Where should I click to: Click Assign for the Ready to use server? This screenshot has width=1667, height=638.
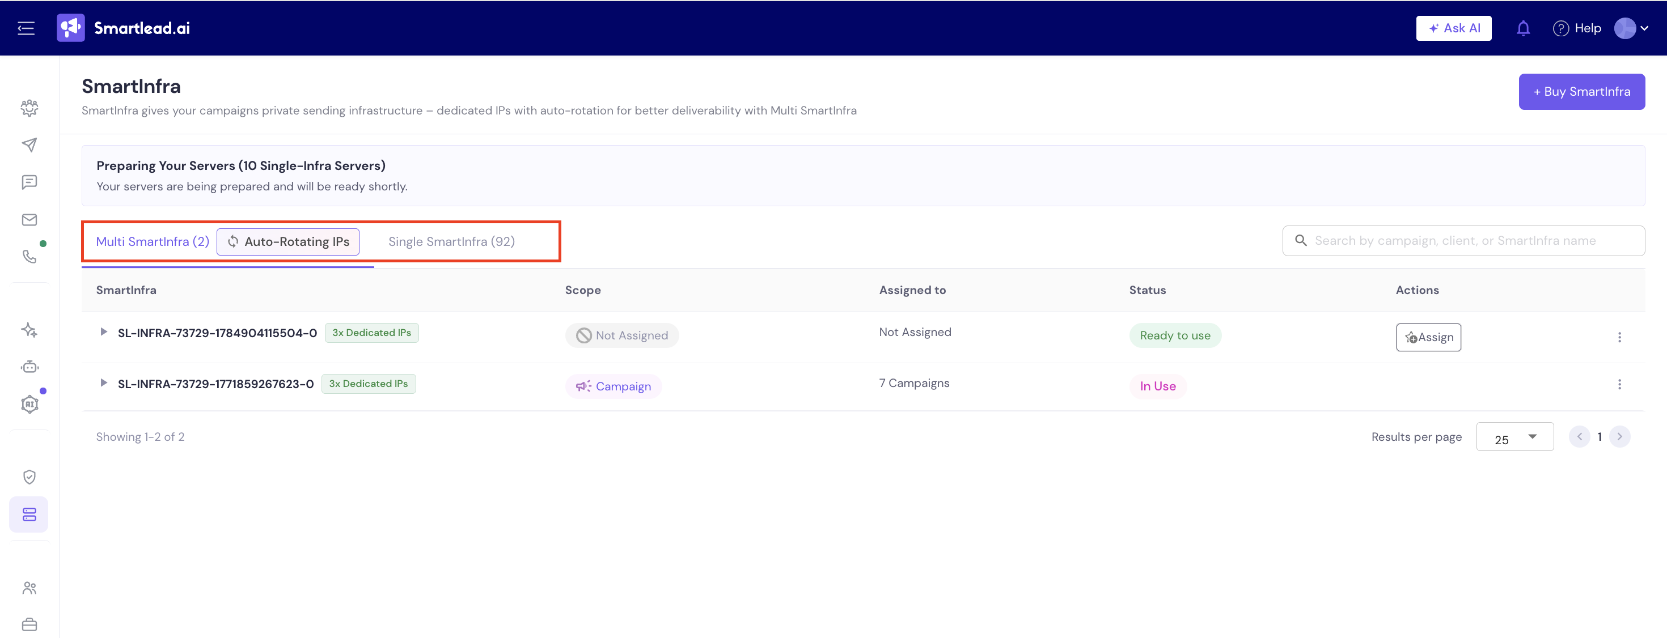tap(1428, 338)
